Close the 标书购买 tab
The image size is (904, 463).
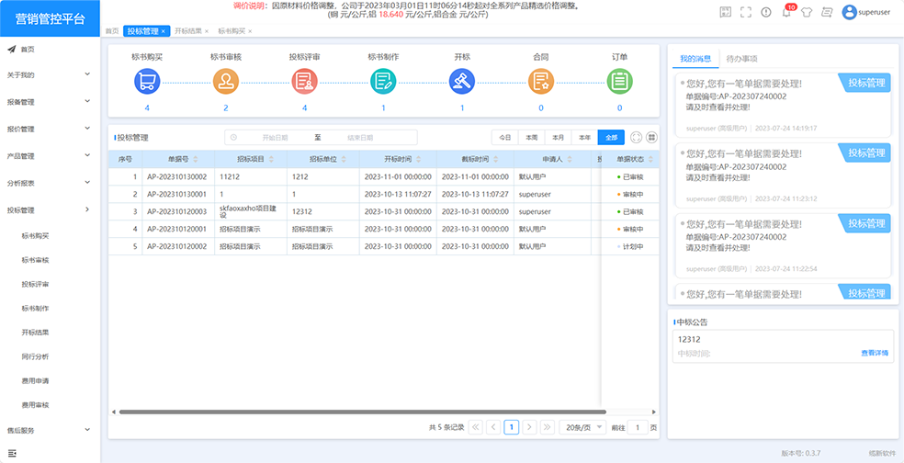point(250,31)
